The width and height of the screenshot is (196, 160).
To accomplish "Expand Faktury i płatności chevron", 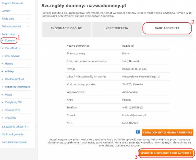I will coord(28,26).
